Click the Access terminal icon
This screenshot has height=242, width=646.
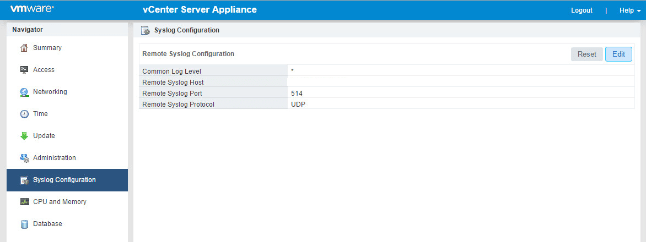pyautogui.click(x=24, y=70)
